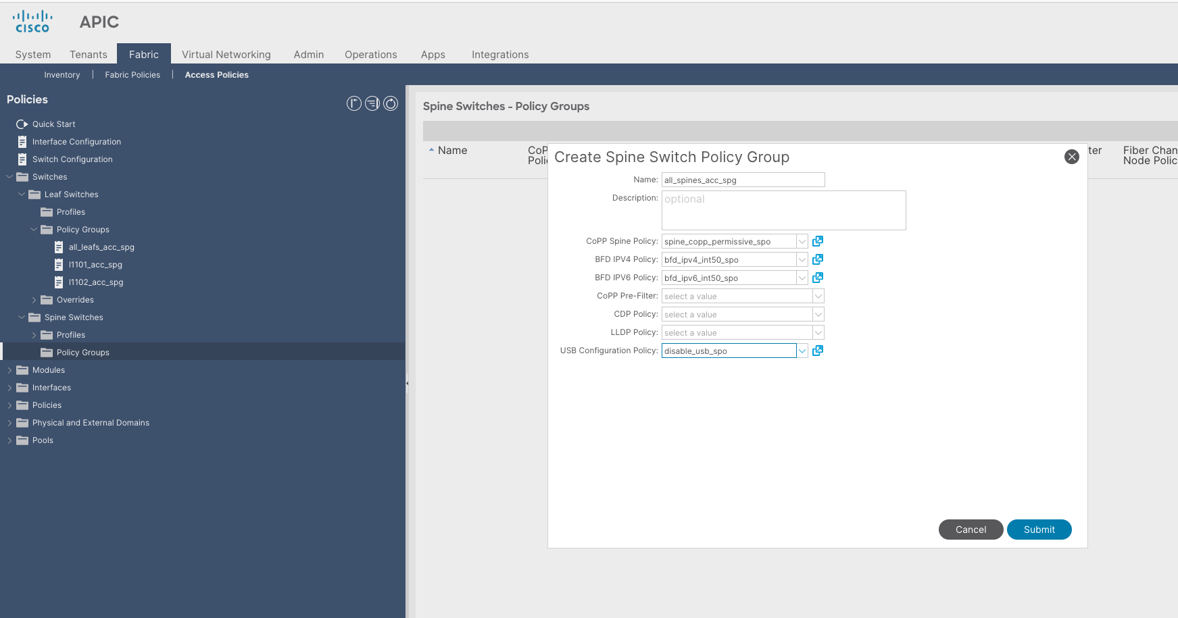Open Quick Start icon in tree
The image size is (1178, 618).
click(x=22, y=124)
